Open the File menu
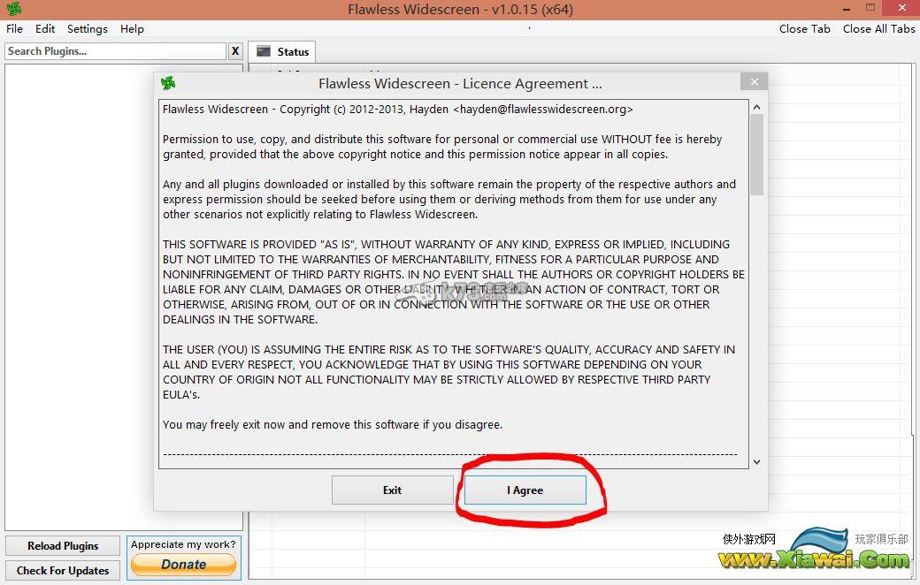The width and height of the screenshot is (920, 585). [x=15, y=29]
